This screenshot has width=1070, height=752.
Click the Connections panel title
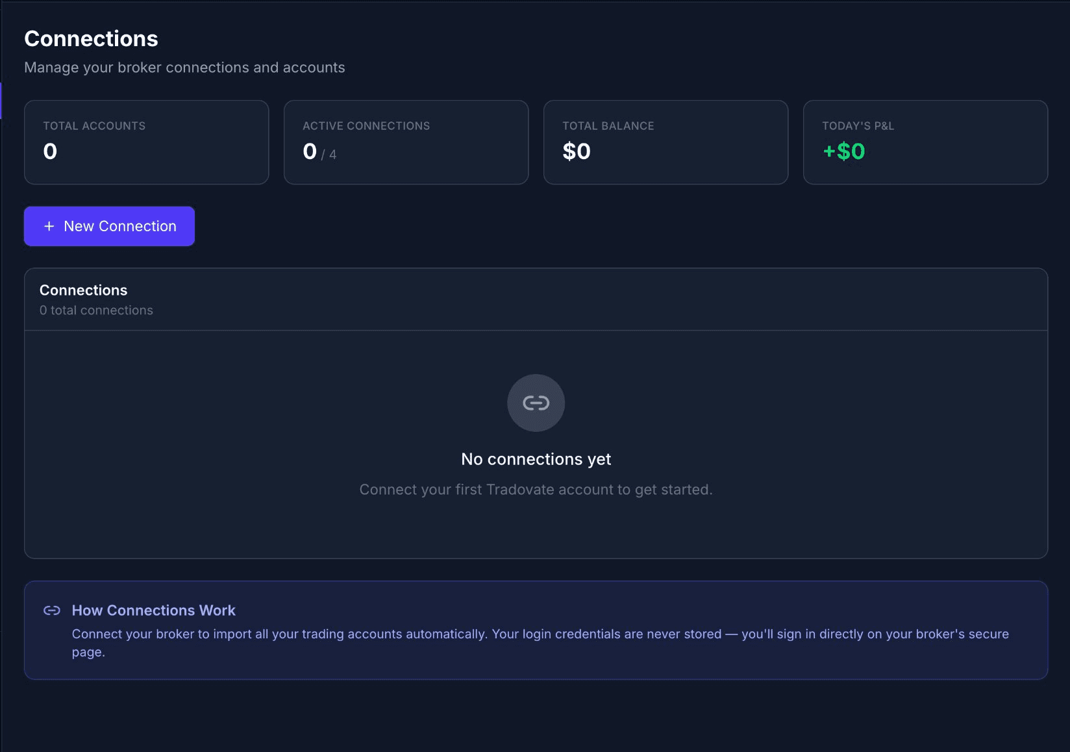[x=83, y=290]
